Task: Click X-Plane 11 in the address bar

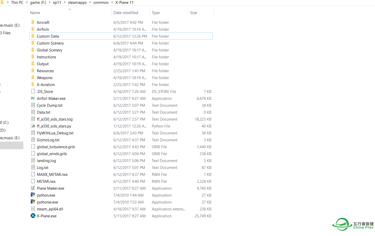Action: pyautogui.click(x=124, y=2)
